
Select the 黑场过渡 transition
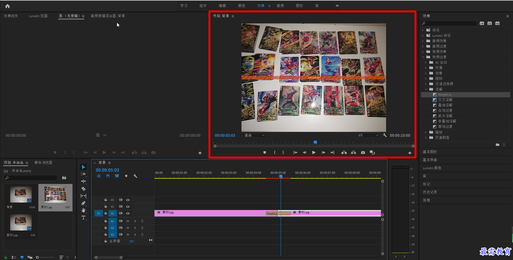coord(445,127)
